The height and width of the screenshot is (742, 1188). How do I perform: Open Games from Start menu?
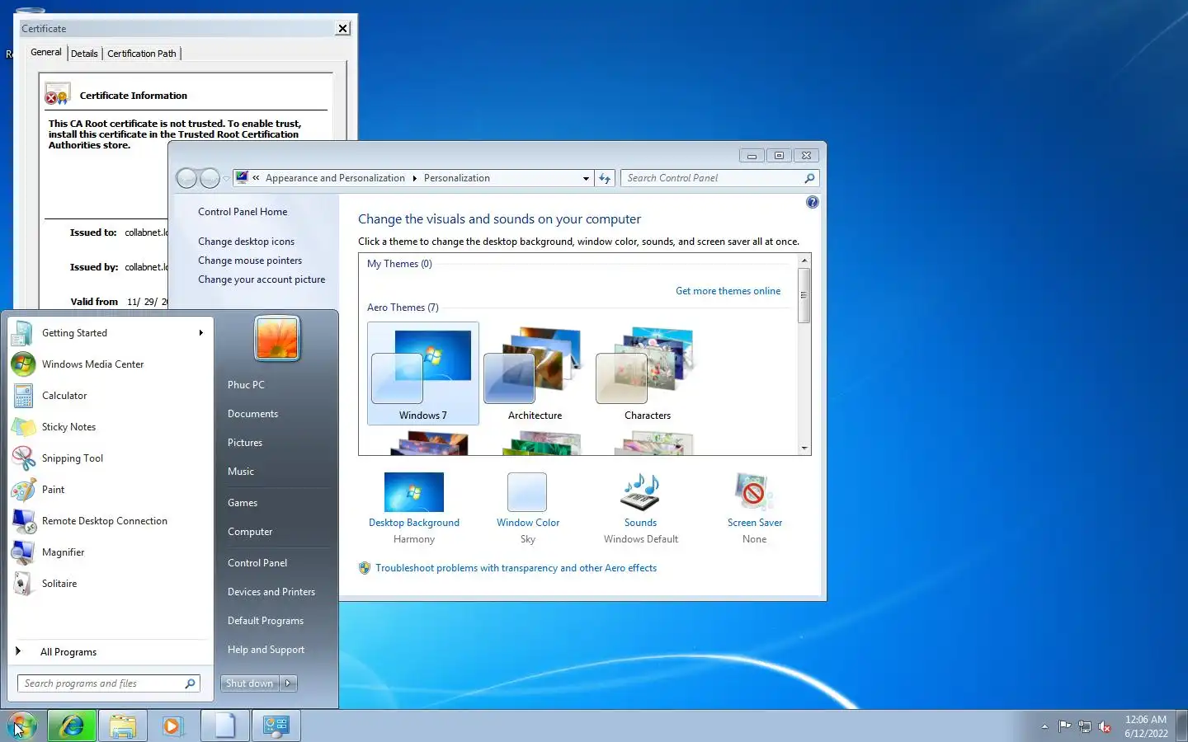[243, 503]
